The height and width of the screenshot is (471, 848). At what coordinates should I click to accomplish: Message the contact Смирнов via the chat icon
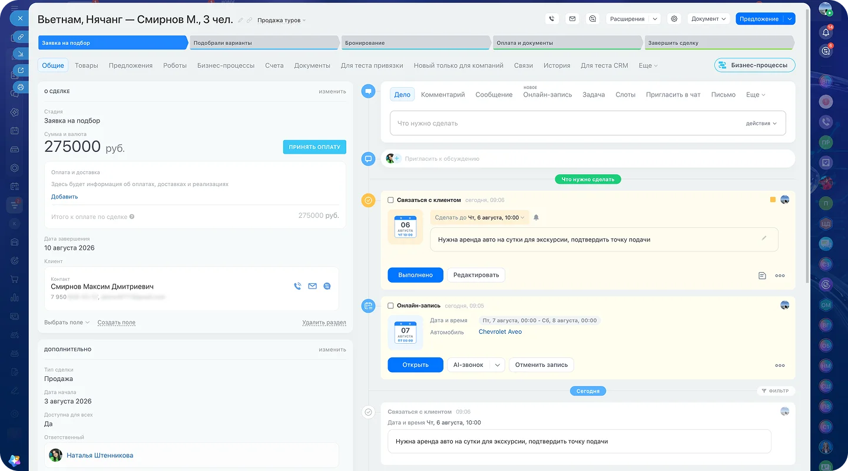(327, 286)
